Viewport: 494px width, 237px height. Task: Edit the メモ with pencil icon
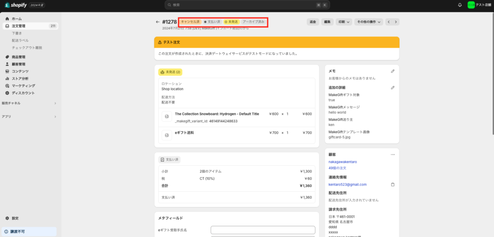pos(393,71)
